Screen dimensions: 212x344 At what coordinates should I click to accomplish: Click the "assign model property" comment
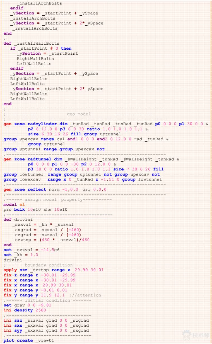pyautogui.click(x=57, y=199)
